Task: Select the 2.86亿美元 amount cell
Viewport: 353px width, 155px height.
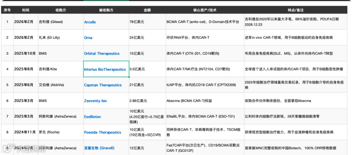Action: (x=147, y=101)
